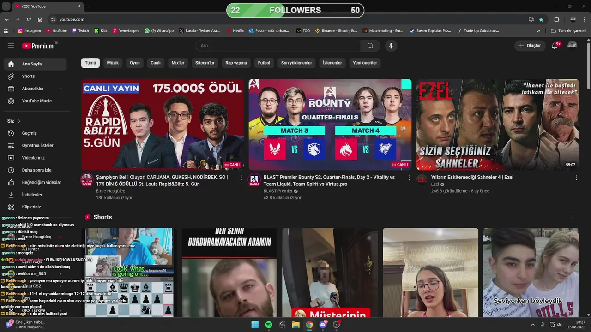Open options for the Caruana chess stream

click(x=241, y=178)
